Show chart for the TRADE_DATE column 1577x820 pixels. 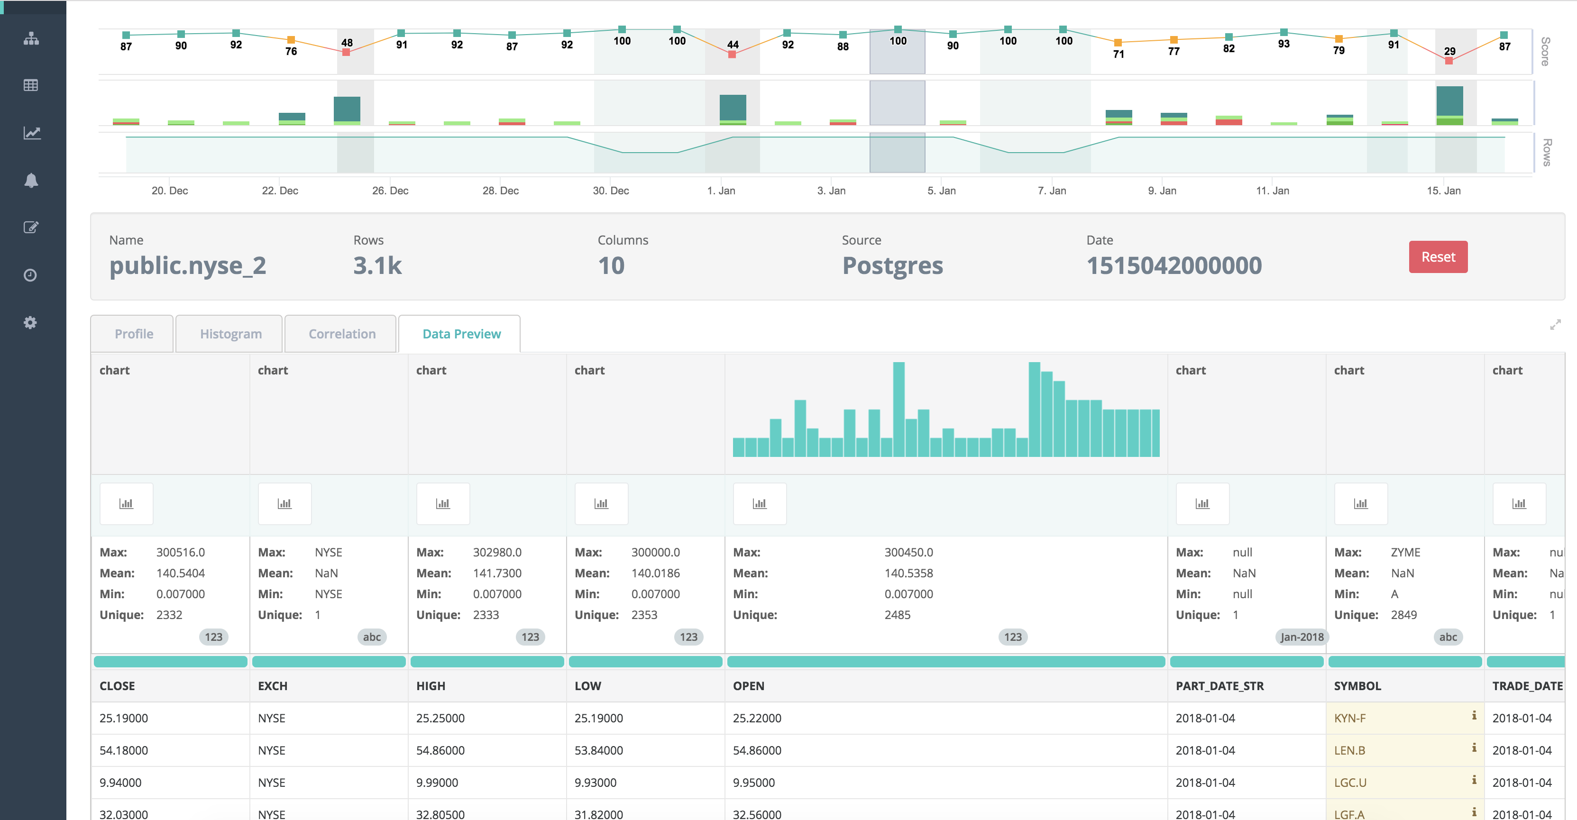coord(1519,503)
